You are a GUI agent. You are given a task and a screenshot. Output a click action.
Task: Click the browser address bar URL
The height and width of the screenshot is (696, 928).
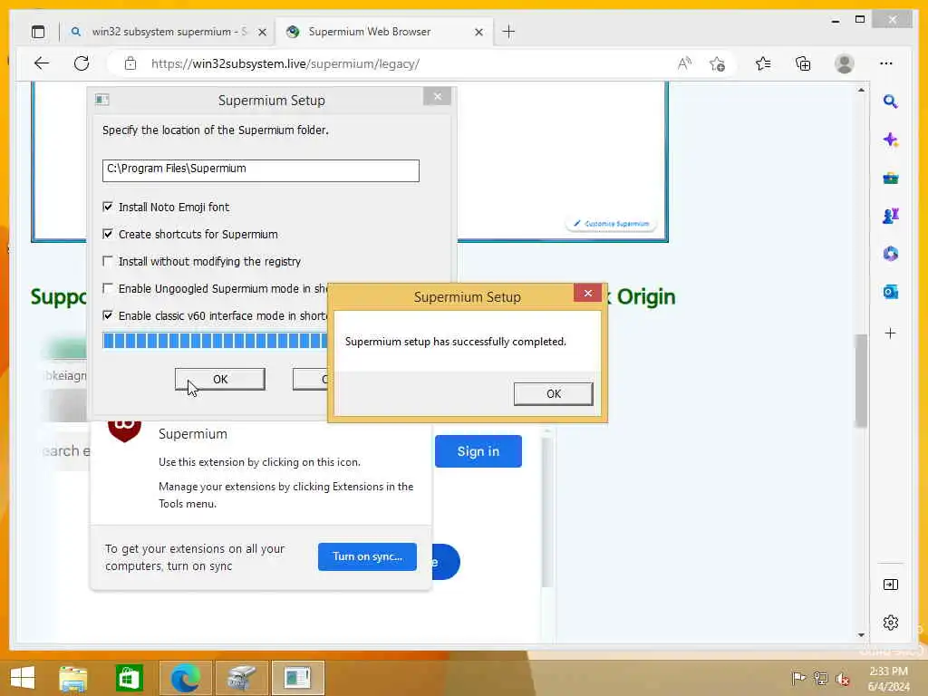pyautogui.click(x=285, y=64)
